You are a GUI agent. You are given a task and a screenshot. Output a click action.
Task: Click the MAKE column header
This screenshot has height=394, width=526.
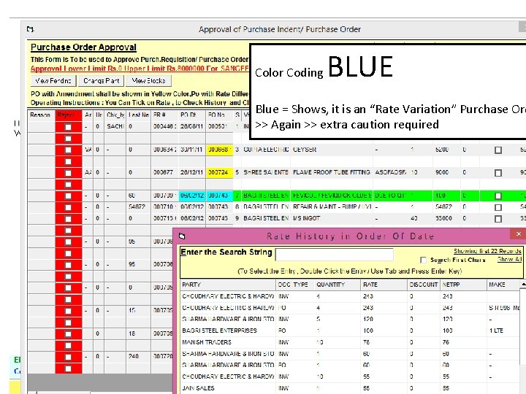tap(503, 285)
